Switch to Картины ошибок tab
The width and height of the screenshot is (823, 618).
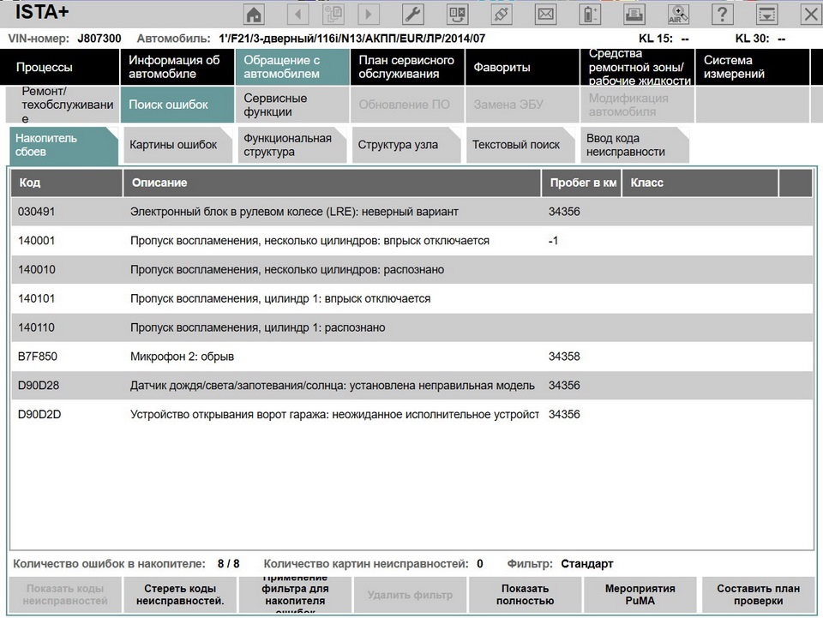click(x=178, y=146)
